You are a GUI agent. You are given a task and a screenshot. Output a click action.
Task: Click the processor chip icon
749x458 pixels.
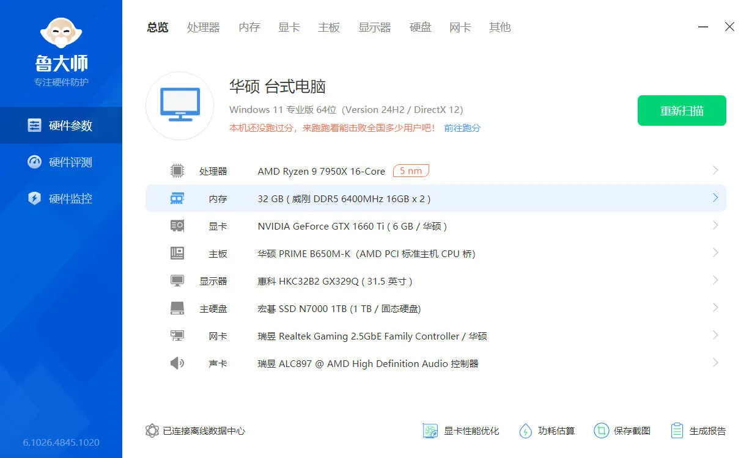click(x=177, y=171)
